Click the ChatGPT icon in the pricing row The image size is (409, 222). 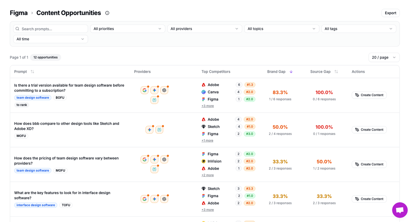pos(164,159)
